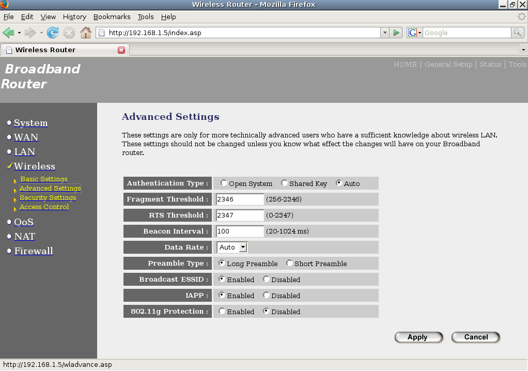This screenshot has height=371, width=528.
Task: Choose Long Preamble option
Action: pyautogui.click(x=222, y=263)
